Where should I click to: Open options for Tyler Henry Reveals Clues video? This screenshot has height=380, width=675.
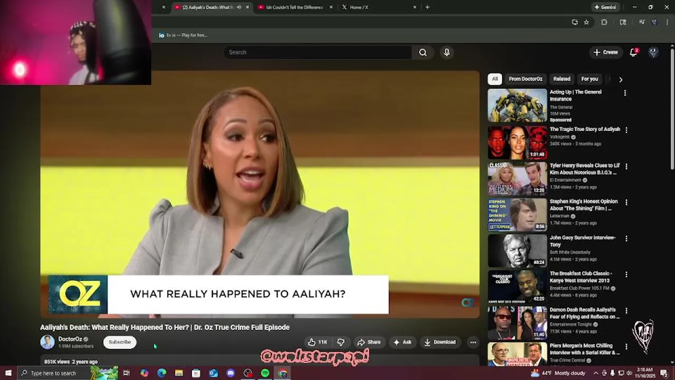626,166
